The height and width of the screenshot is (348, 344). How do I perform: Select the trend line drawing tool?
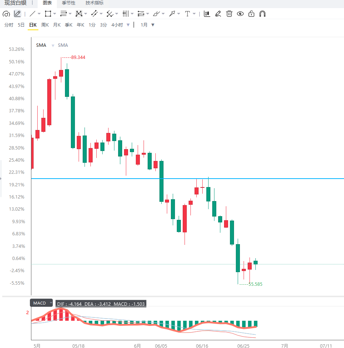pyautogui.click(x=32, y=14)
